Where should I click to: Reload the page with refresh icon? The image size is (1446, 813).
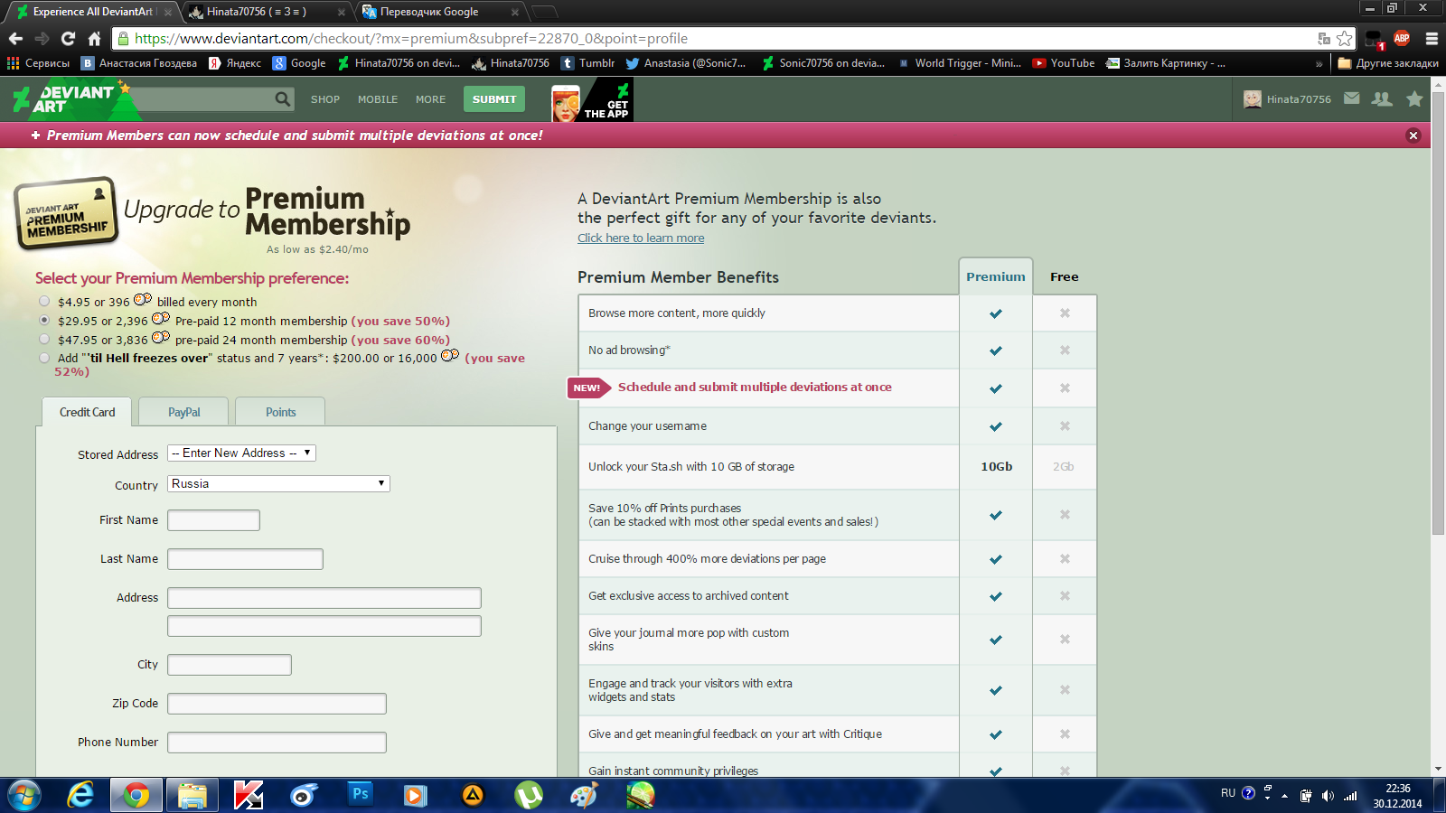click(x=68, y=39)
